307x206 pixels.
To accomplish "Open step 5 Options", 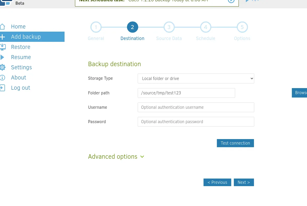I will point(242,27).
